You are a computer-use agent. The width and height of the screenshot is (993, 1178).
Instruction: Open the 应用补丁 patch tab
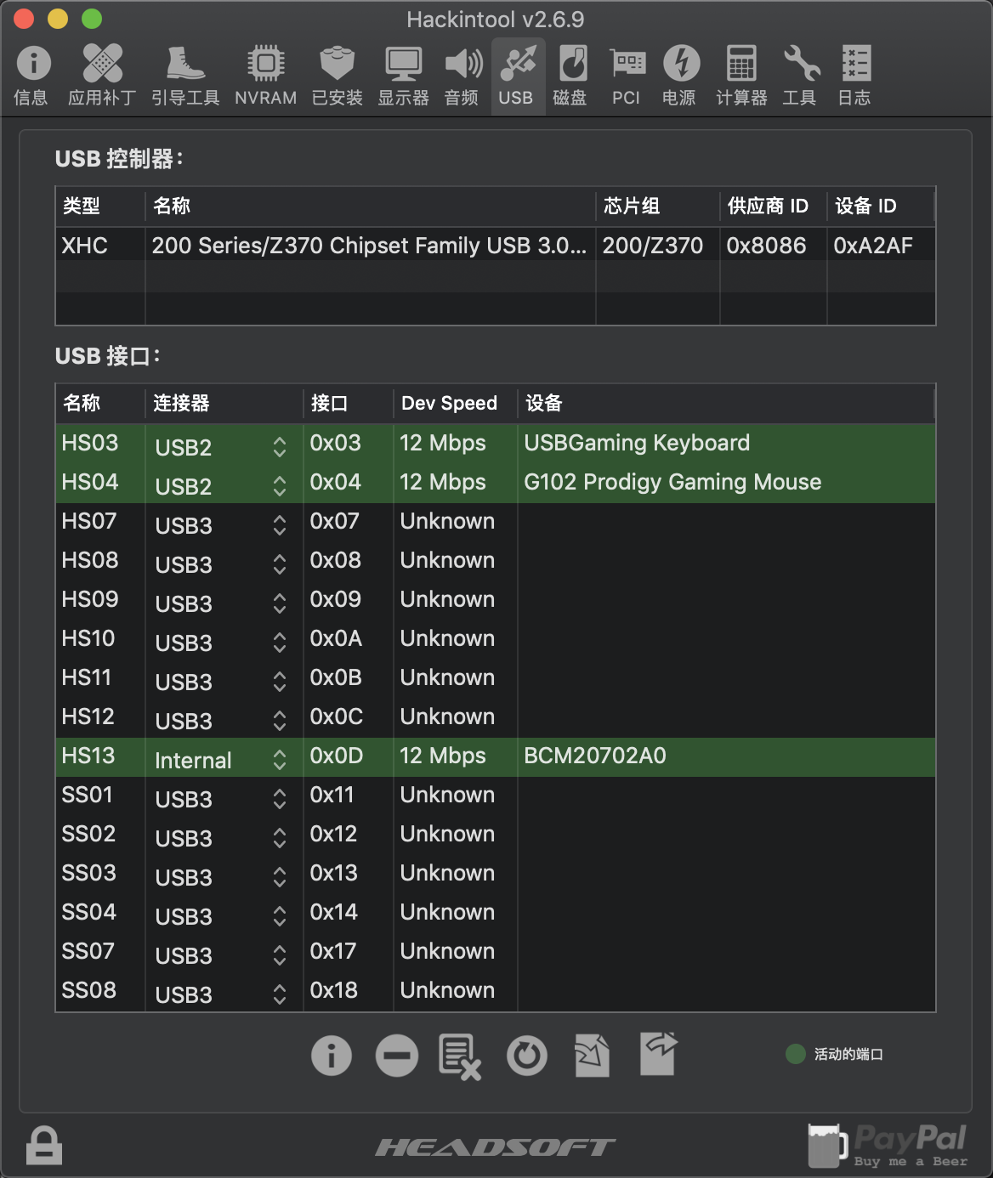[x=102, y=76]
